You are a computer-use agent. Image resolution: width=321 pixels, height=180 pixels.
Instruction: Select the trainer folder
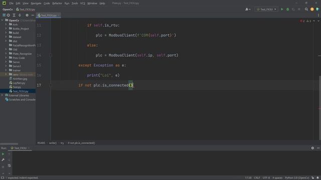15,70
